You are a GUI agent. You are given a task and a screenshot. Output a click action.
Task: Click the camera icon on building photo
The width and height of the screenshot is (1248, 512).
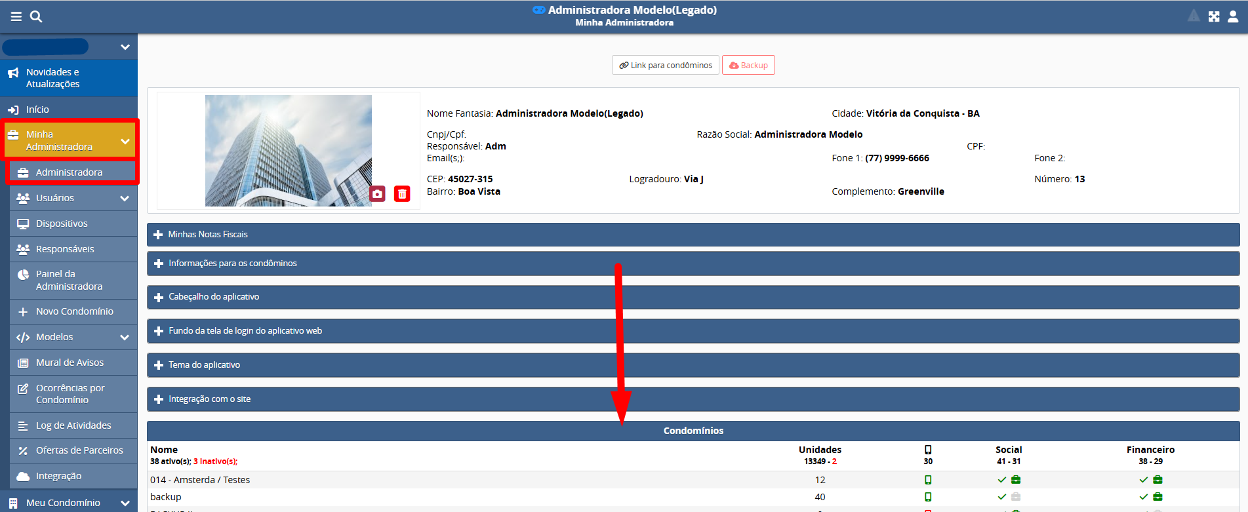[377, 194]
